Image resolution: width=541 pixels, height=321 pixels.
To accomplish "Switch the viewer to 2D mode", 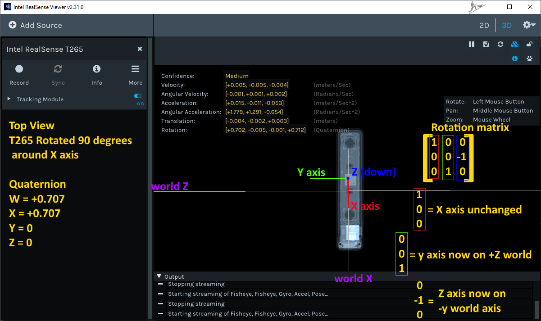I will (484, 25).
